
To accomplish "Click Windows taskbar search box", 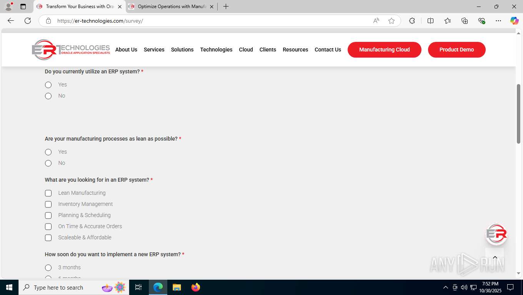I will (x=73, y=287).
